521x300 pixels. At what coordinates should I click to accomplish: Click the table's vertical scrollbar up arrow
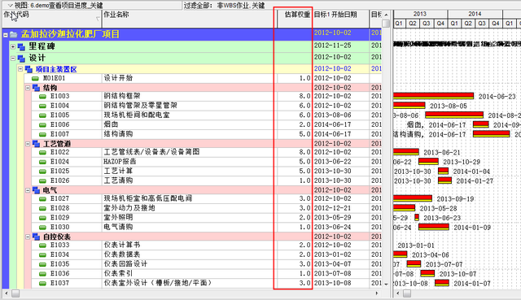tap(386, 15)
